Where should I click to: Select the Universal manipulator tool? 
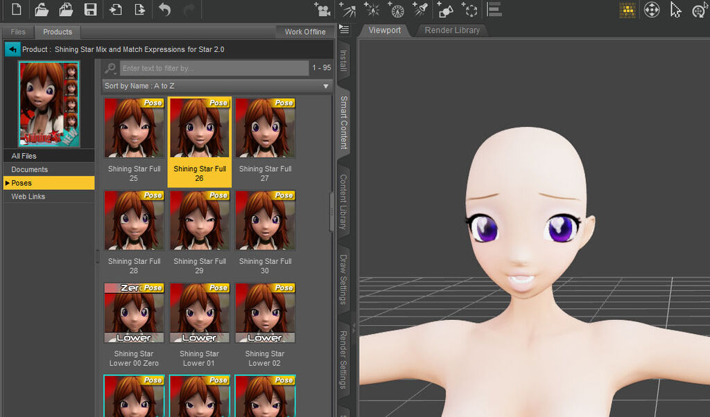652,10
